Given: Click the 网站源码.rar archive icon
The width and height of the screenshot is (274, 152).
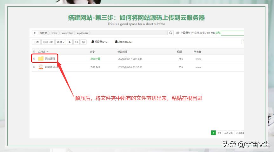Looking at the screenshot, I should point(41,67).
